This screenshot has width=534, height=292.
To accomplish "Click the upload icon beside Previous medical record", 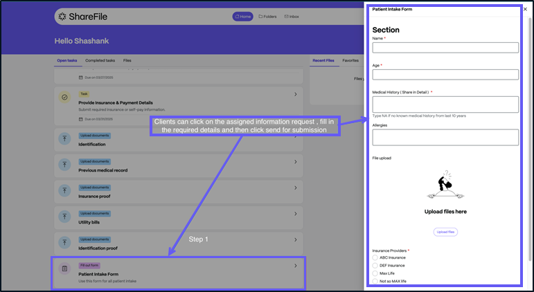I will pos(64,165).
